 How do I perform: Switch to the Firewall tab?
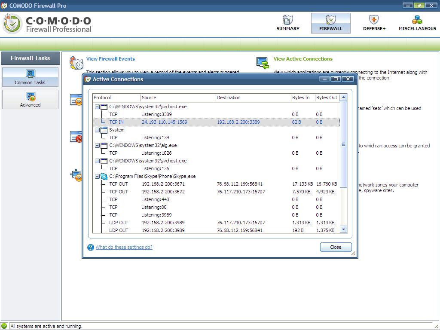tap(330, 23)
